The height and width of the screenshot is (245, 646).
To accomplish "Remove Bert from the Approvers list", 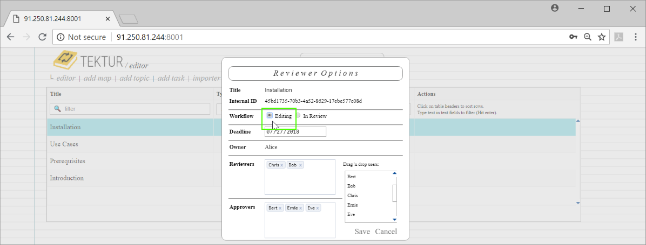I will (280, 208).
